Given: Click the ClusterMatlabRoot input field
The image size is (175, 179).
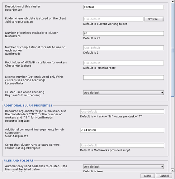Looking at the screenshot, I should (x=123, y=63).
